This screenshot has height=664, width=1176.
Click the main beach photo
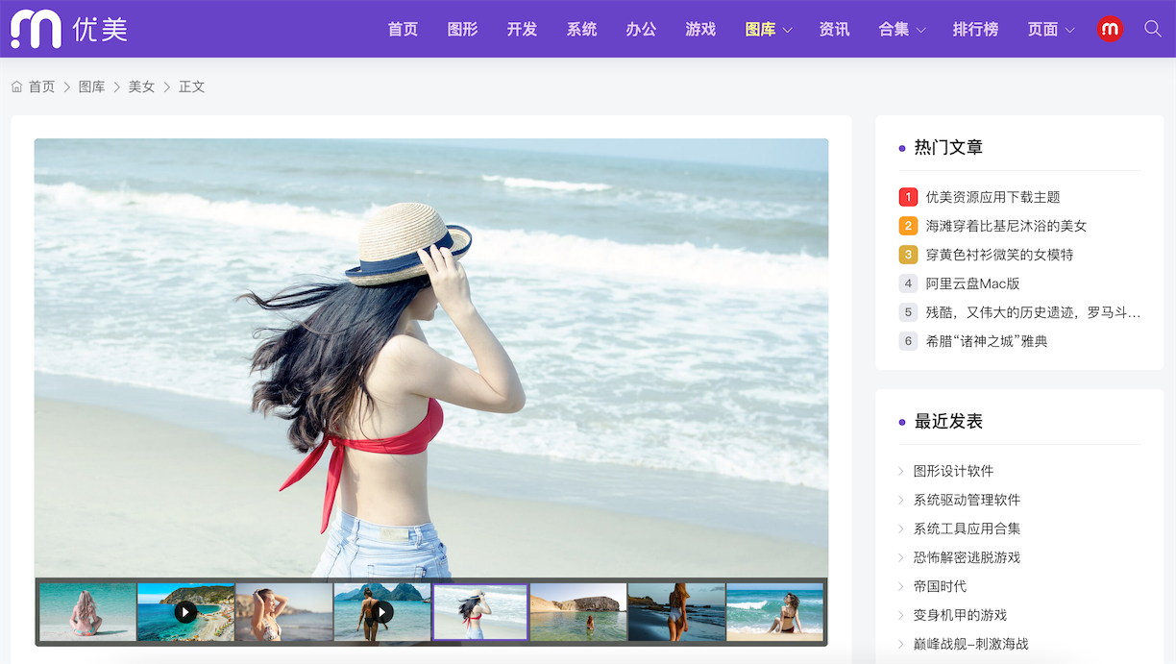(x=431, y=357)
